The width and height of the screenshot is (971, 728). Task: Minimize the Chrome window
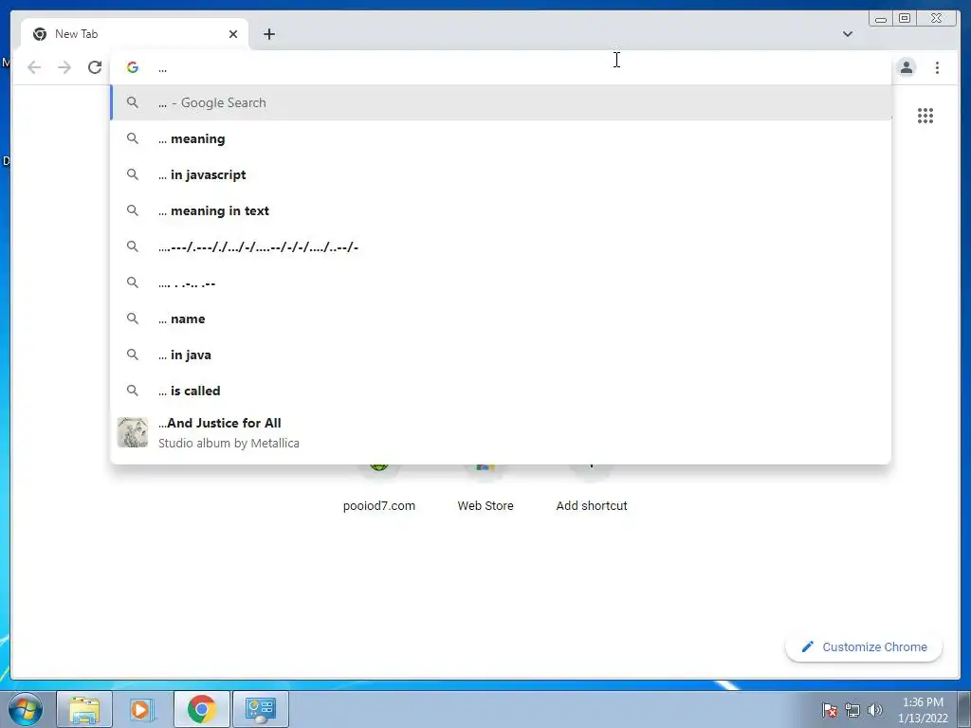coord(881,19)
